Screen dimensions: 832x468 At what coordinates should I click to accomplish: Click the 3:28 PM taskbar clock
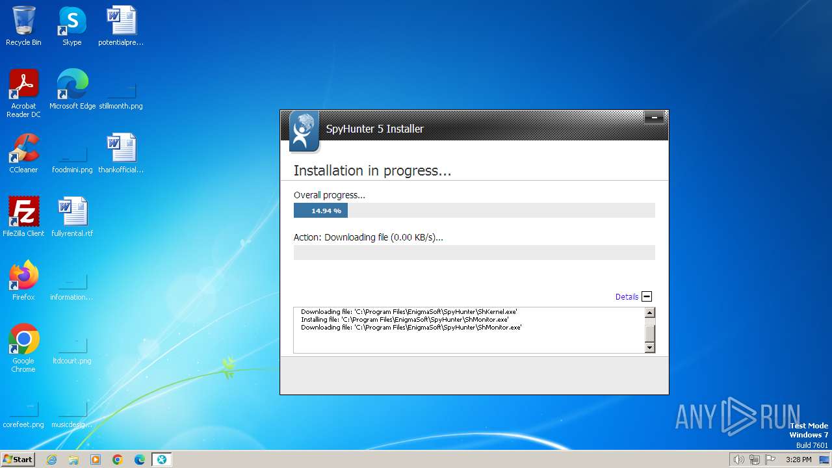coord(798,460)
